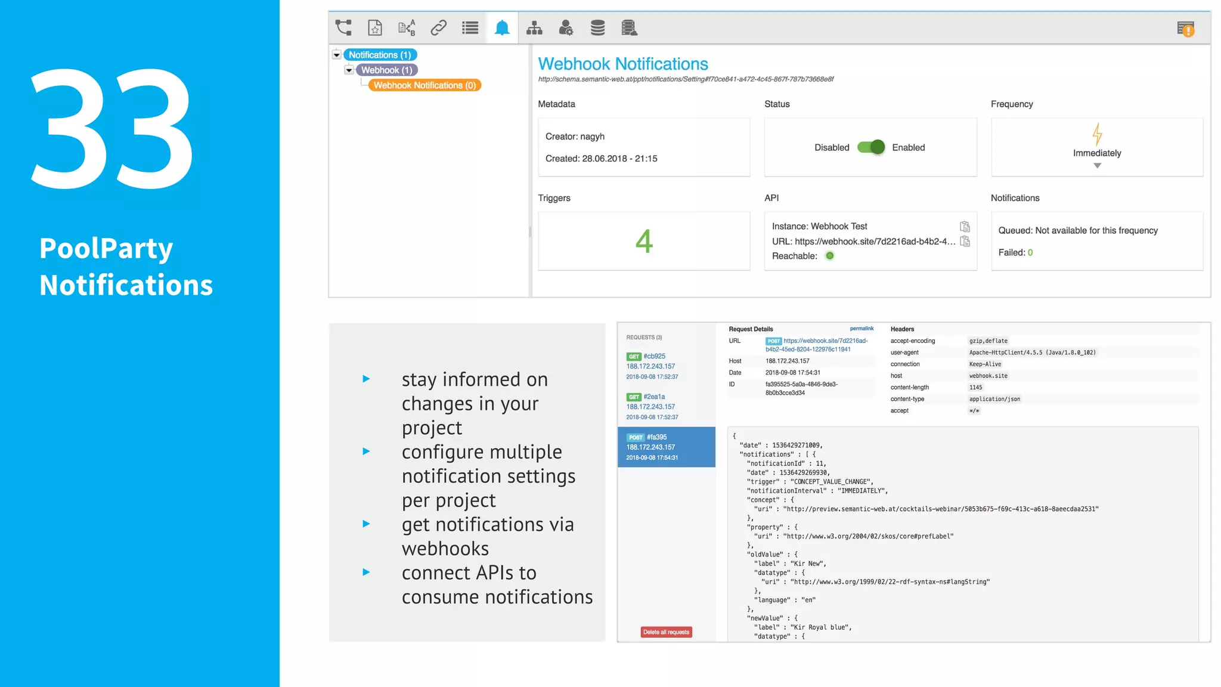This screenshot has width=1221, height=687.
Task: Open the webhook.site request URL link
Action: coord(818,345)
